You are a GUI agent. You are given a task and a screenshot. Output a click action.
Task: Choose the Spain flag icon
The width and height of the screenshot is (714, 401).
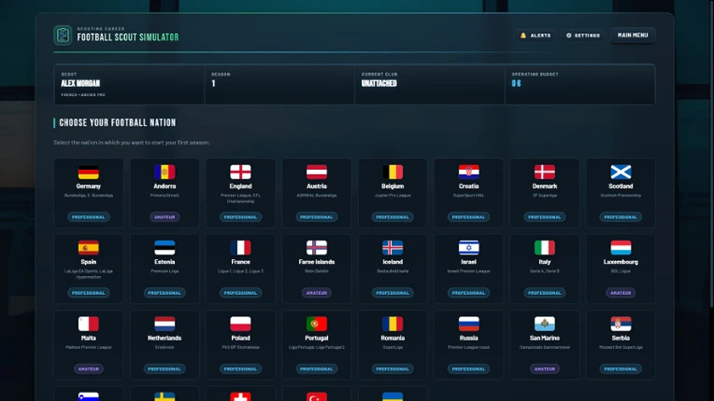click(89, 248)
